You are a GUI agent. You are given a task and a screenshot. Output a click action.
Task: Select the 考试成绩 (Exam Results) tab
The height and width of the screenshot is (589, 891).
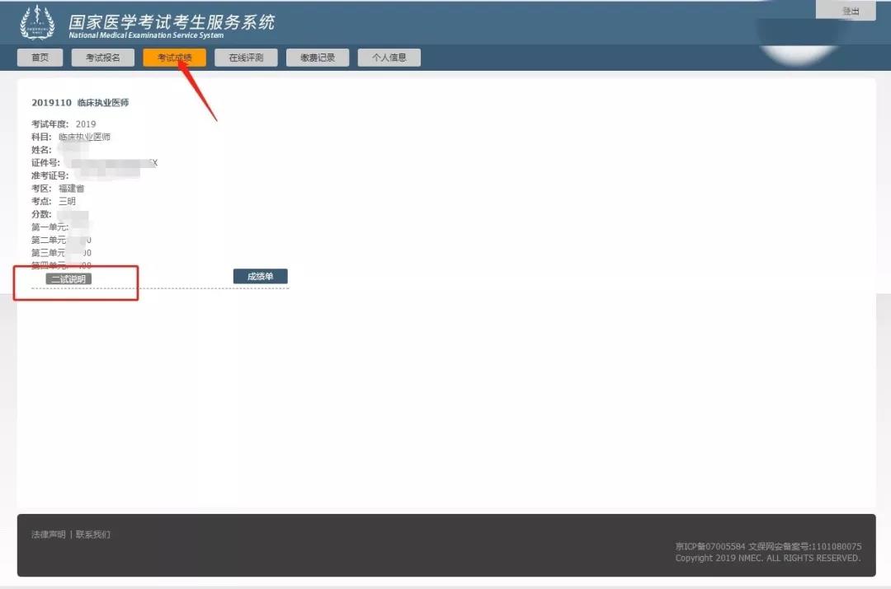(173, 57)
